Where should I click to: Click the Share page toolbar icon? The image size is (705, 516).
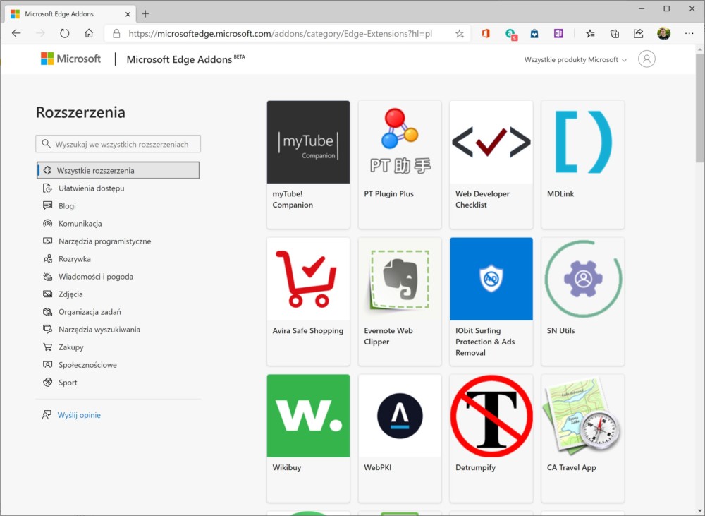[639, 33]
